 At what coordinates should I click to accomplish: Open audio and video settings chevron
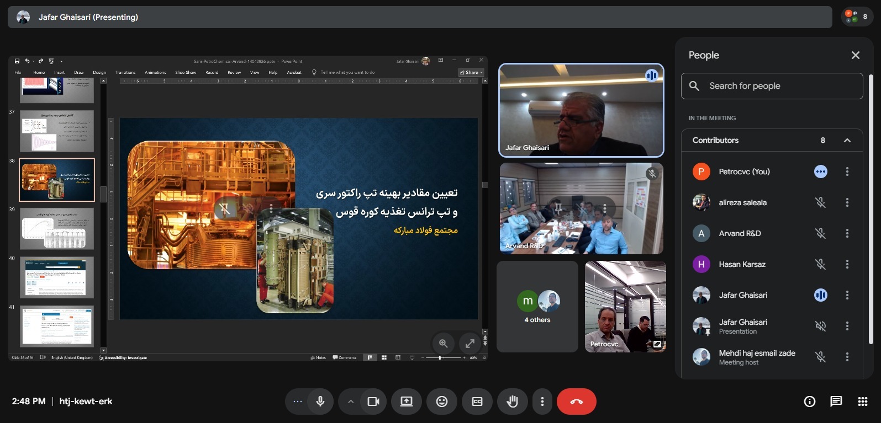350,401
